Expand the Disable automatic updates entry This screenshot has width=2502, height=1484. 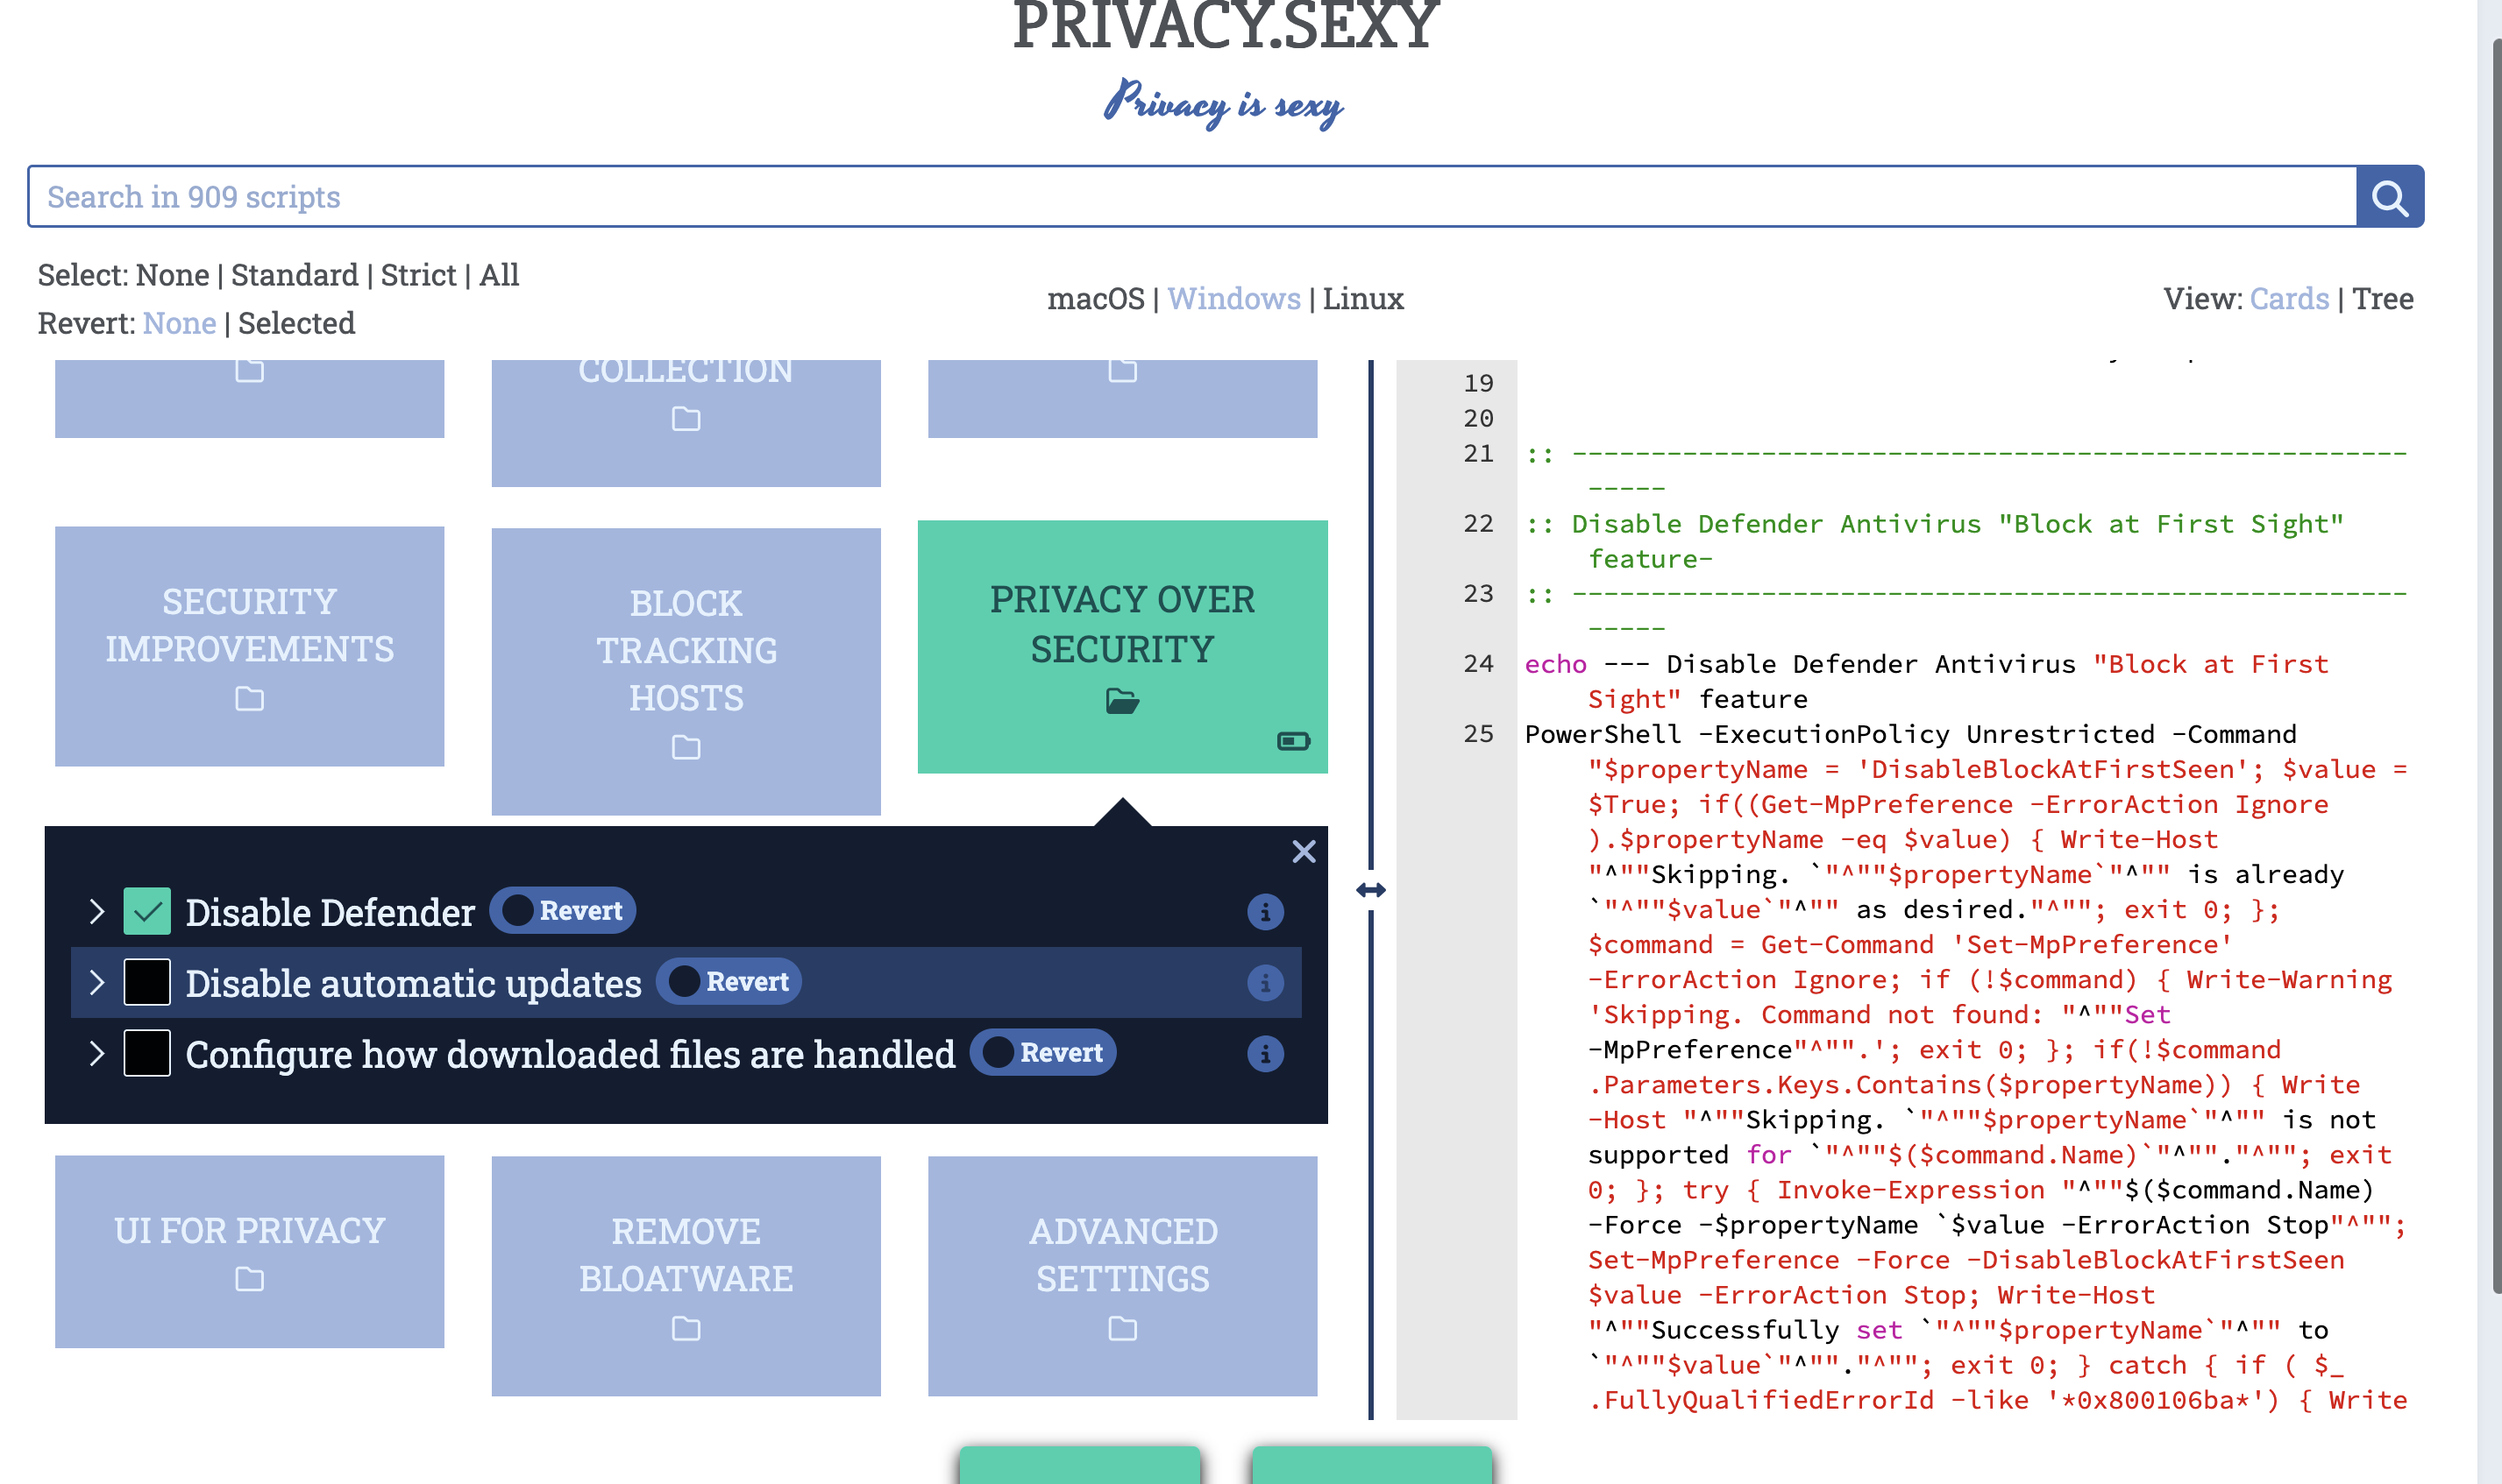tap(97, 983)
